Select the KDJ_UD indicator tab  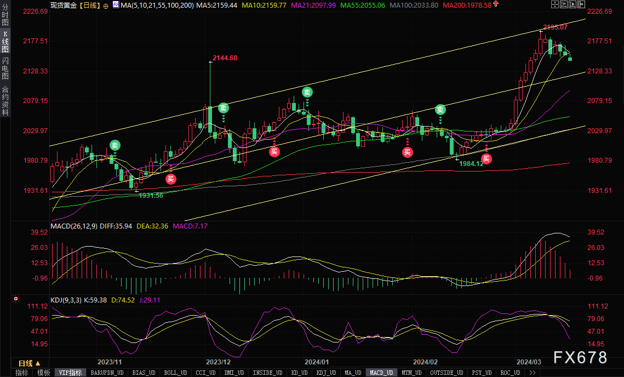click(327, 373)
